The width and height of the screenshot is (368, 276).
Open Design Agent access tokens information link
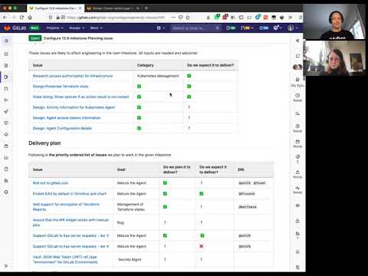(67, 118)
